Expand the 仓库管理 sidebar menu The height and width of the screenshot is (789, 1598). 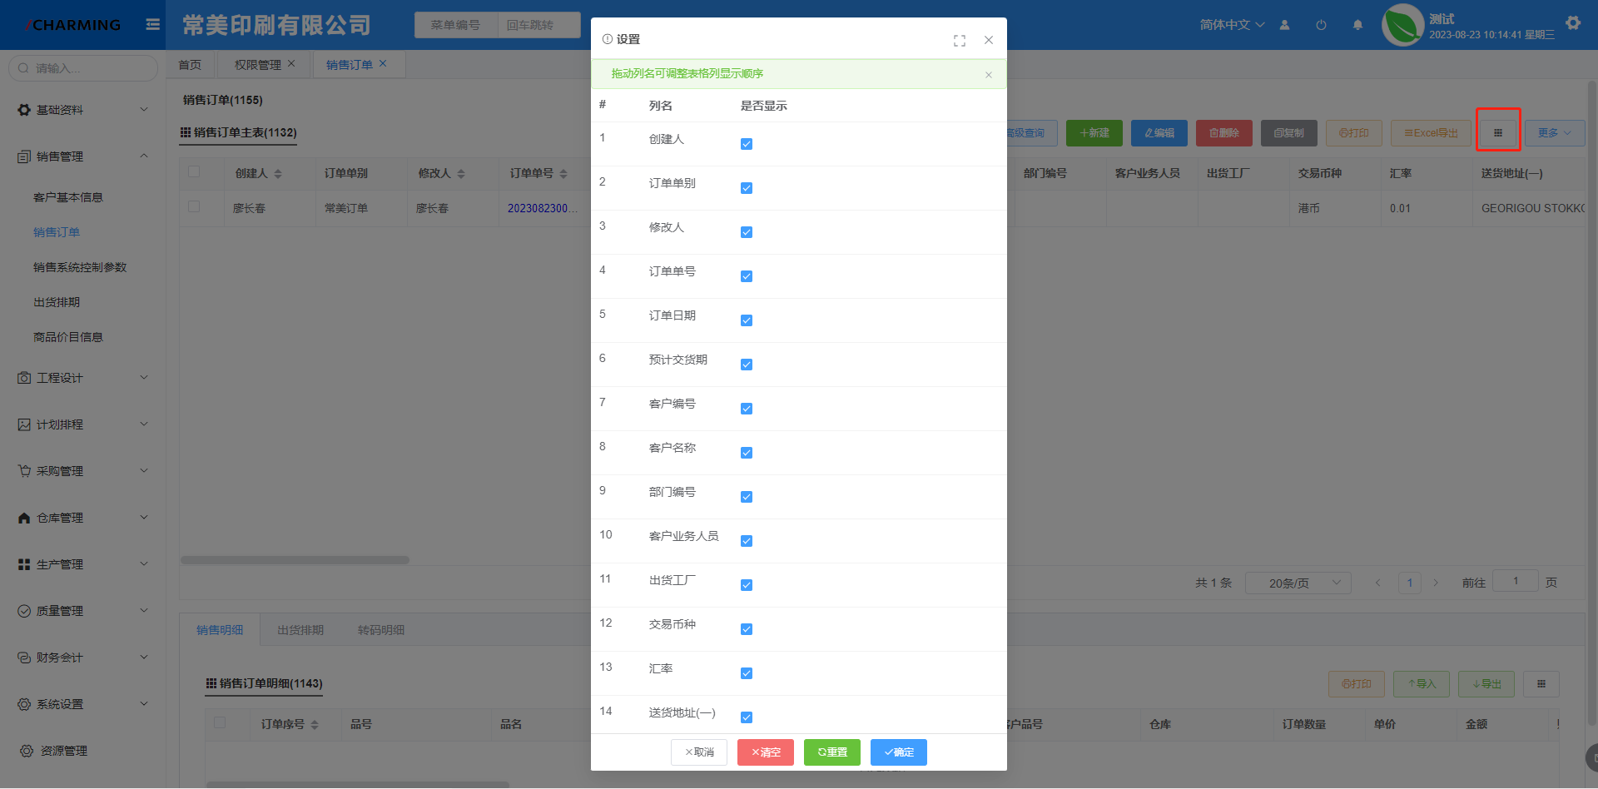pyautogui.click(x=83, y=518)
